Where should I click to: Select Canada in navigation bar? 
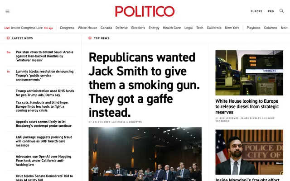coord(106,28)
